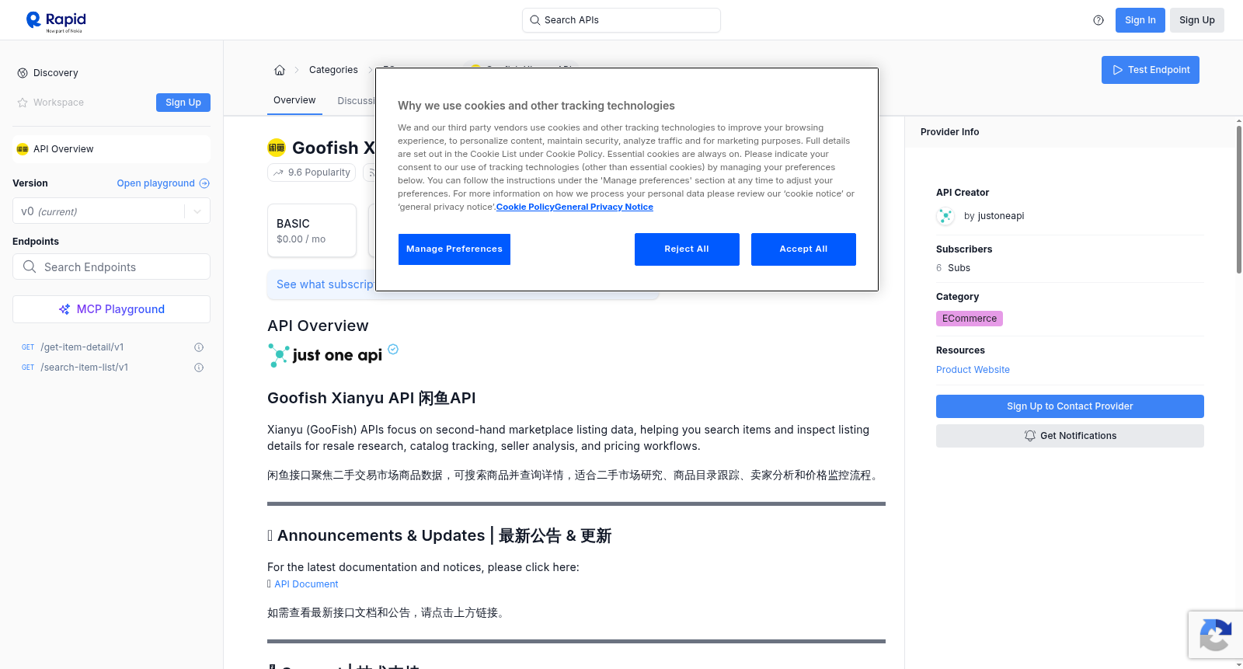The image size is (1243, 669).
Task: Open the API Document link
Action: coord(306,584)
